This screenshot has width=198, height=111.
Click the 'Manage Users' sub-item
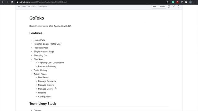pyautogui.click(x=45, y=89)
